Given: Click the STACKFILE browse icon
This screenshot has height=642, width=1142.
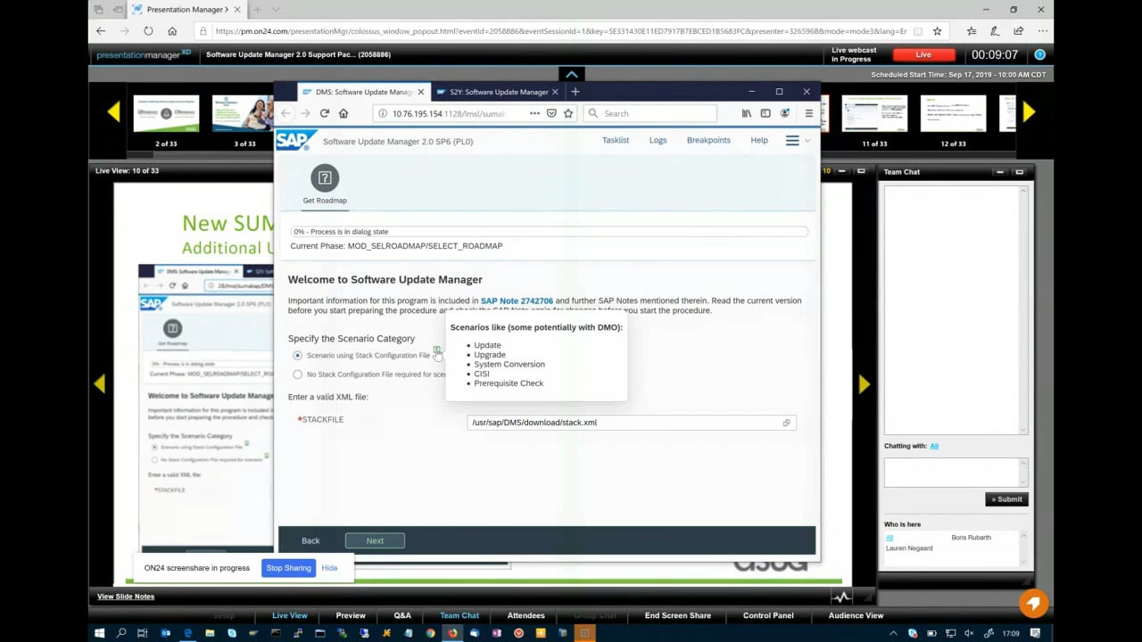Looking at the screenshot, I should (x=786, y=423).
